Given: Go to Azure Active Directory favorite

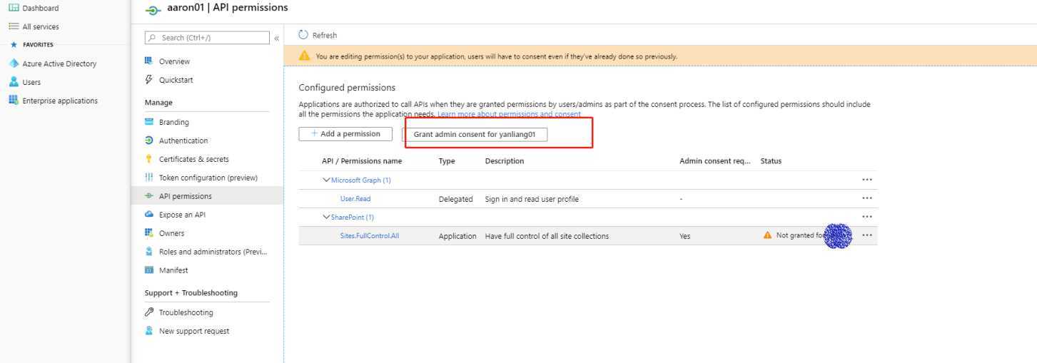Looking at the screenshot, I should [59, 63].
